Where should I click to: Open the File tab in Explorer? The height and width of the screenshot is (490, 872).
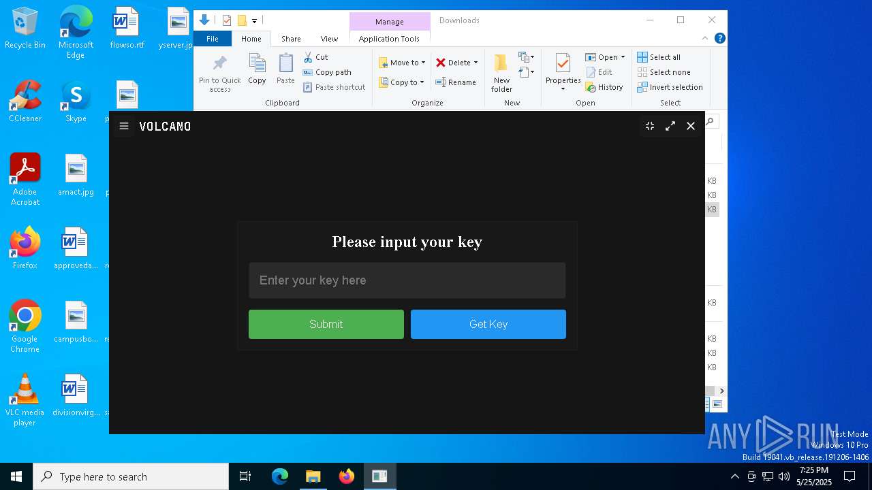[x=213, y=39]
